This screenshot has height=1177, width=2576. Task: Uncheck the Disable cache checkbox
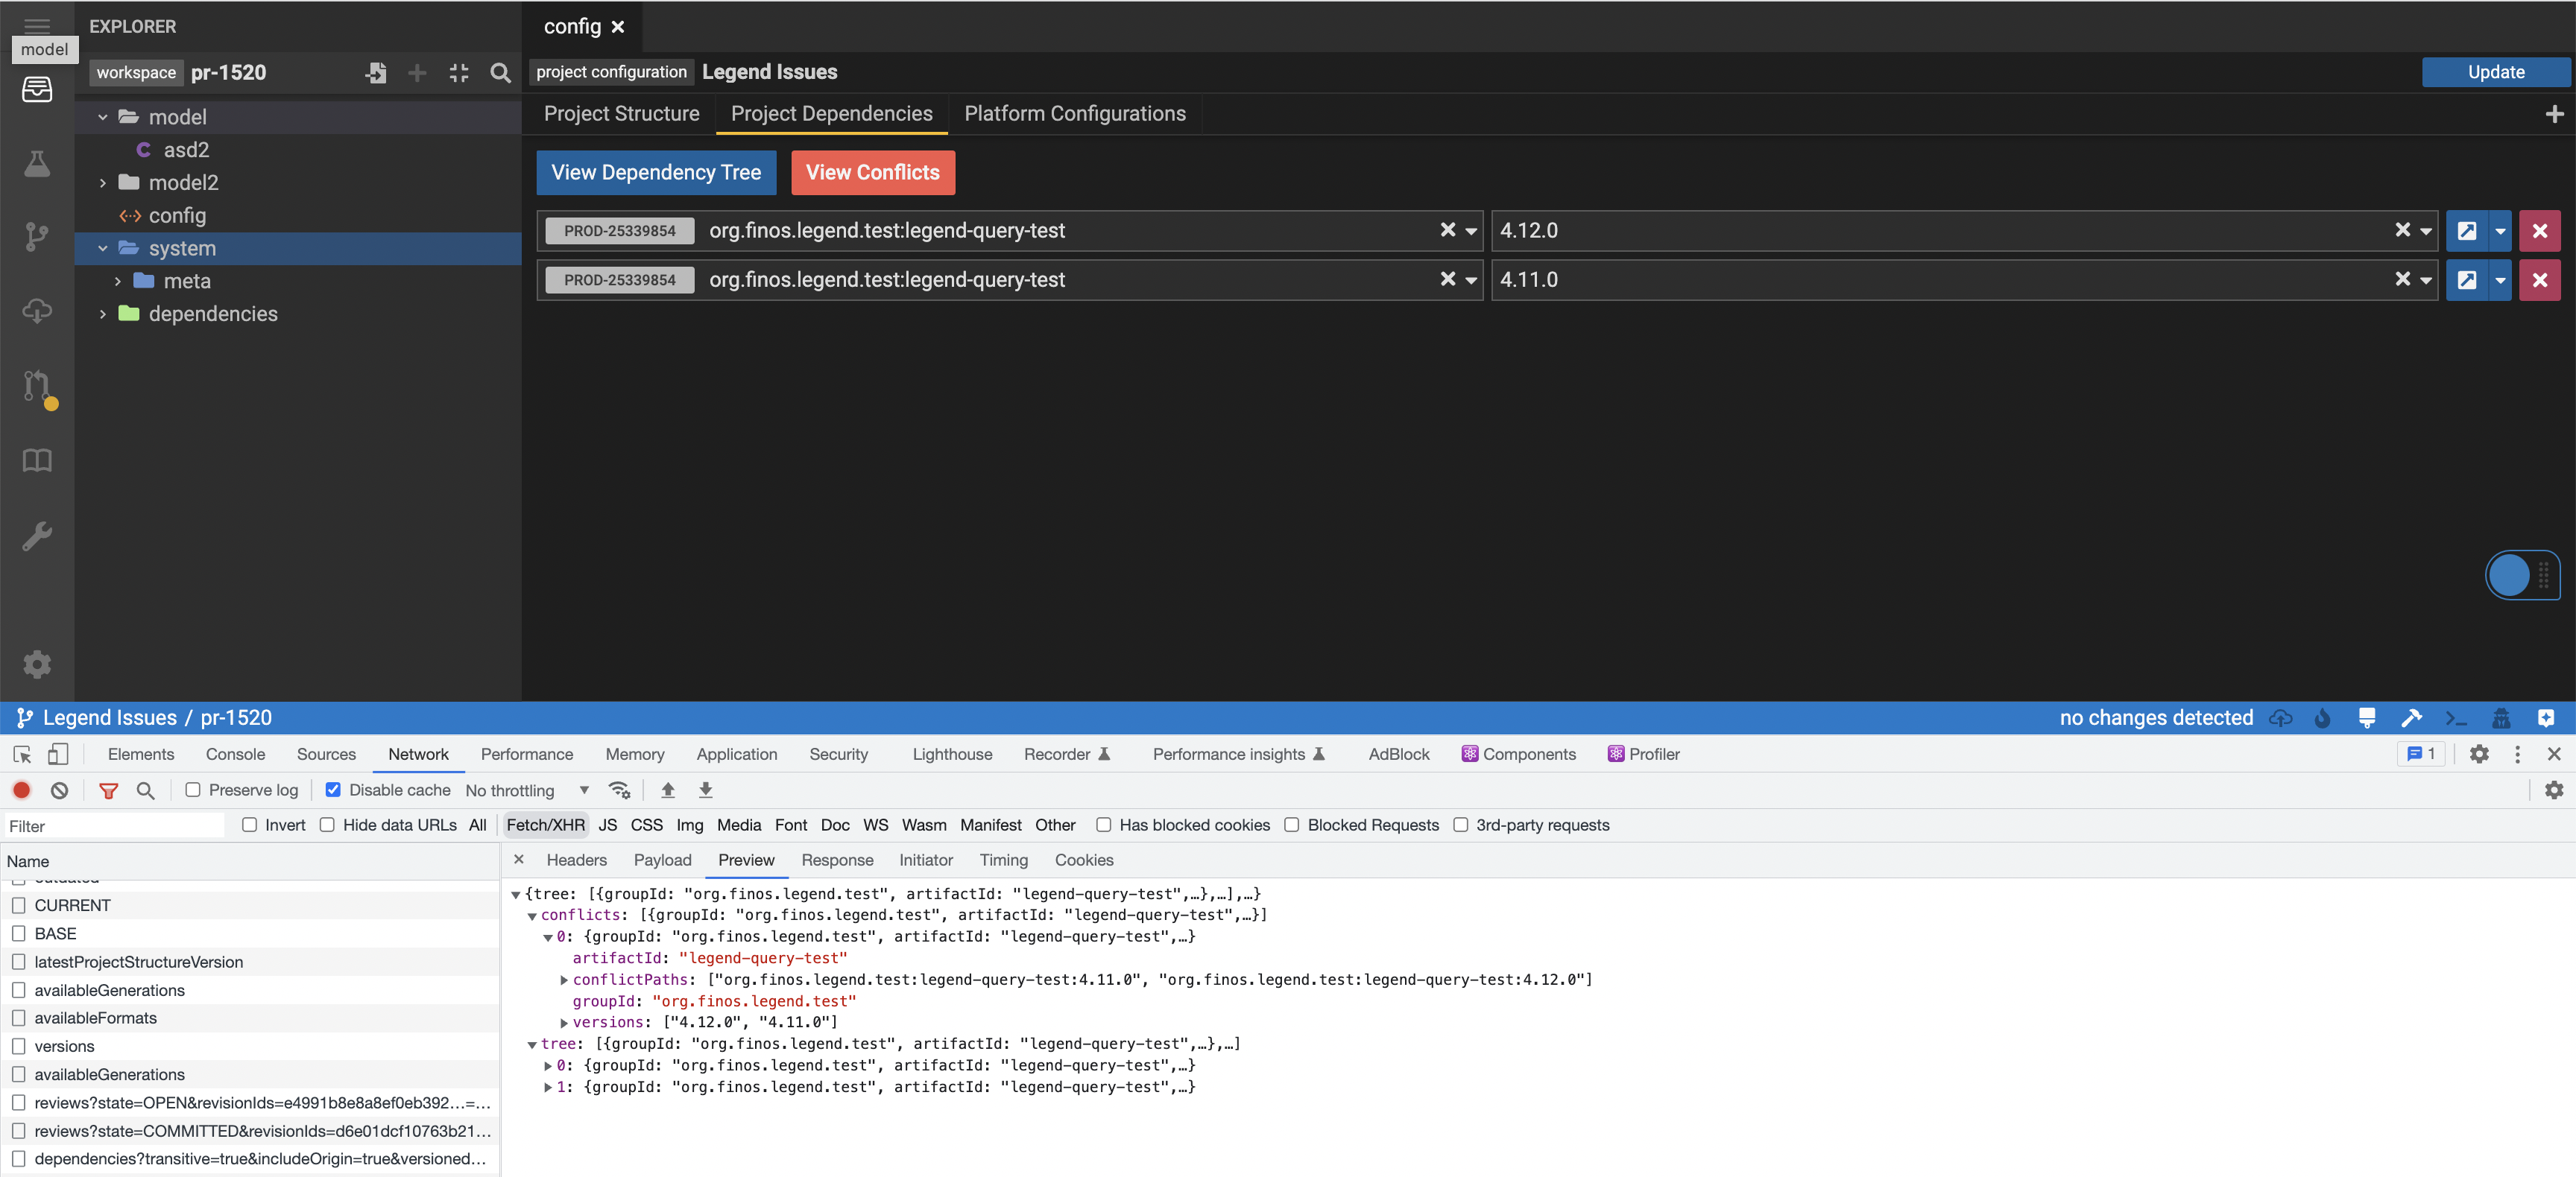coord(332,790)
